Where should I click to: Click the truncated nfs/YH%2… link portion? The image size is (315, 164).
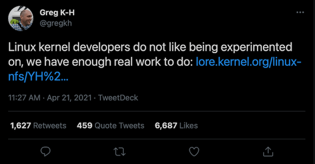click(38, 77)
